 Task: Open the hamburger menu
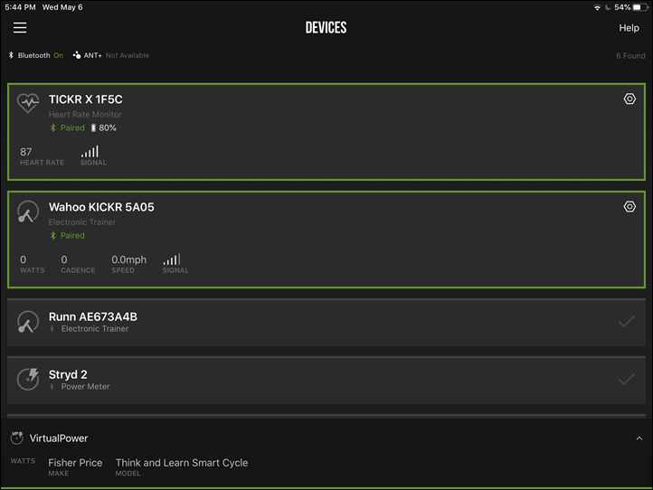click(20, 27)
